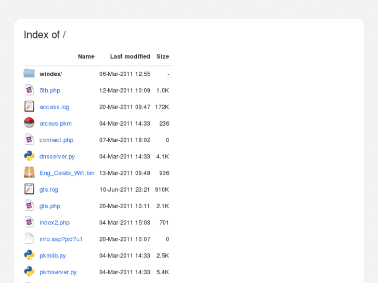
Task: Click the date '12-Mar-2011 10:09'
Action: click(125, 90)
